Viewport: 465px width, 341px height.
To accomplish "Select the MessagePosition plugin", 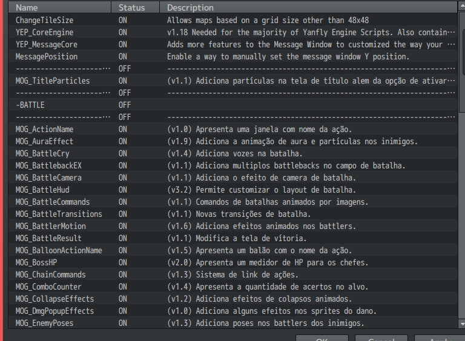I will (232, 57).
